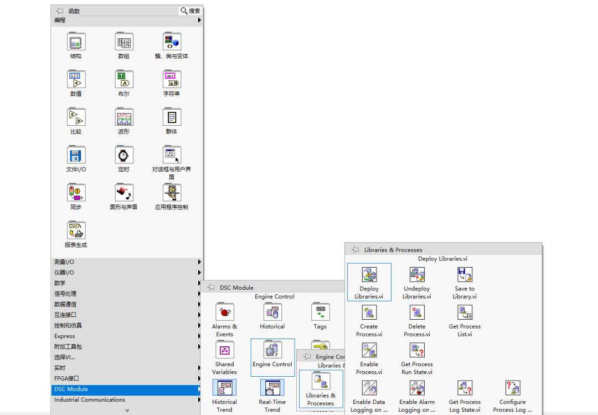
Task: Pick the Undeploy Libraries.vi icon
Action: click(x=417, y=274)
